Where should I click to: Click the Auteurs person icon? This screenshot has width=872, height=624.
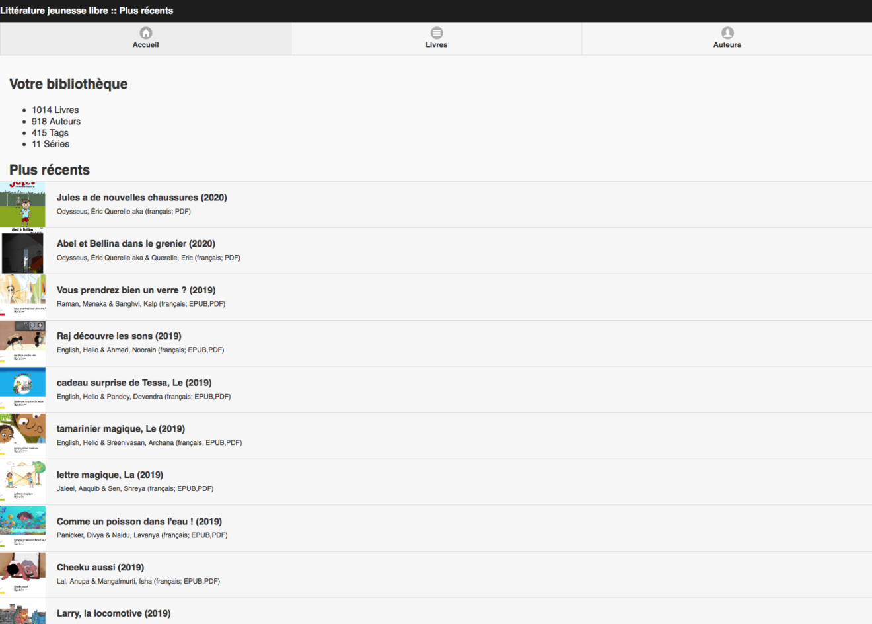click(x=727, y=33)
